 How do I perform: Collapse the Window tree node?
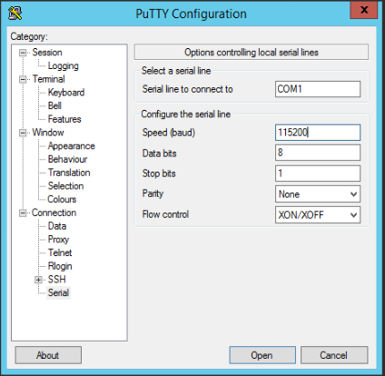(23, 133)
